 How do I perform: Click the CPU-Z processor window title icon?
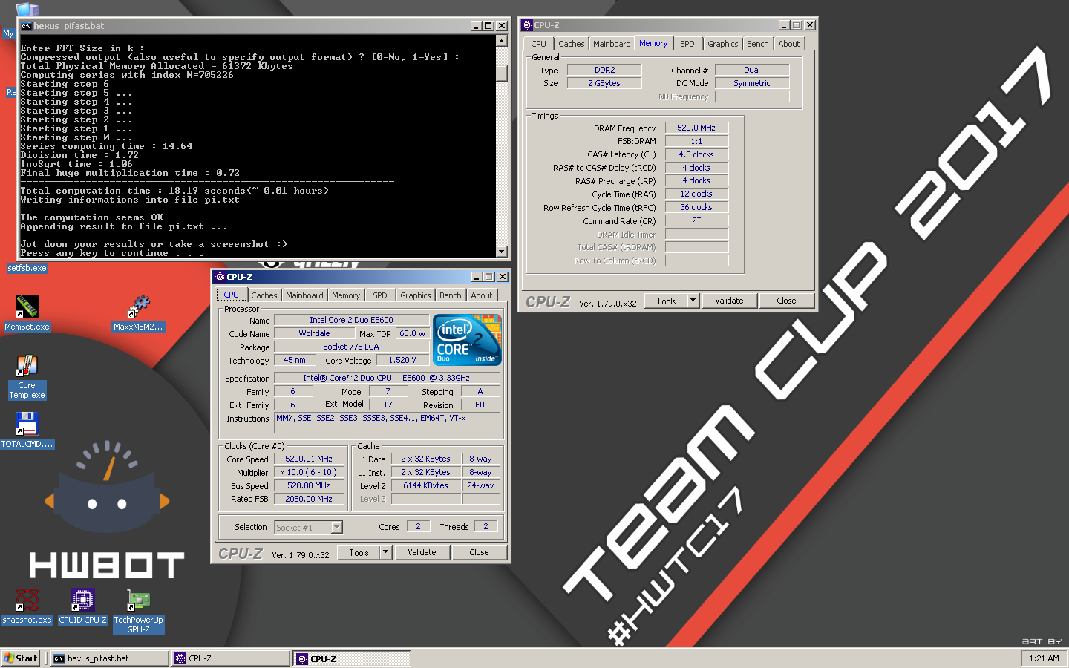click(220, 277)
